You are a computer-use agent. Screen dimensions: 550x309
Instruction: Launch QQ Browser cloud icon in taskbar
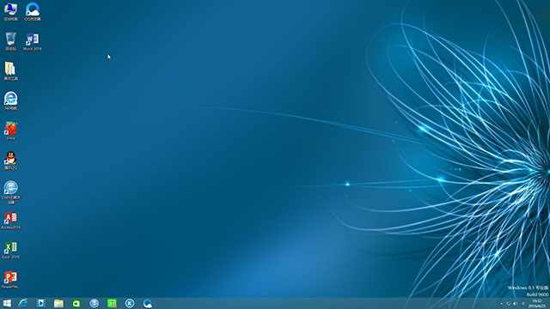[x=147, y=303]
